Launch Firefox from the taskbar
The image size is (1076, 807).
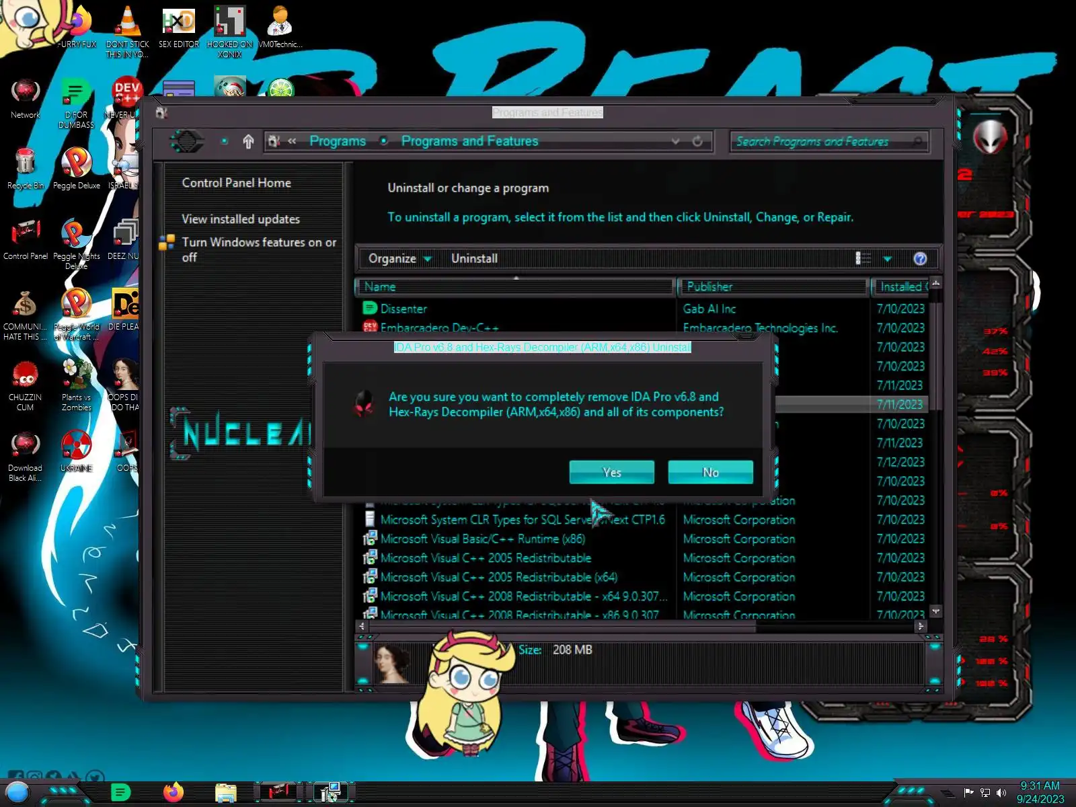click(x=173, y=793)
